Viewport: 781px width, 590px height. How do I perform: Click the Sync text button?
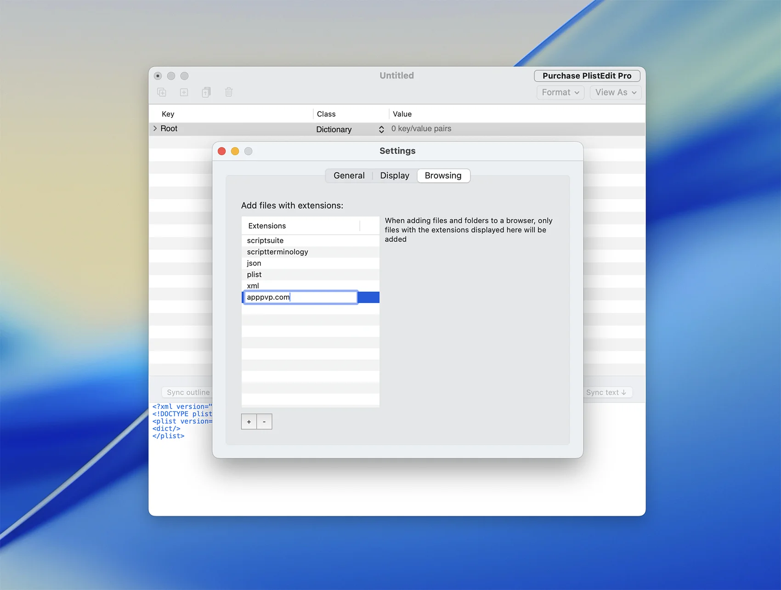click(606, 392)
